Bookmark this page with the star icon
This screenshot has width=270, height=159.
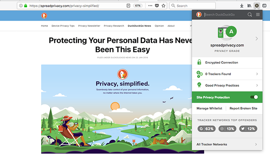163,6
